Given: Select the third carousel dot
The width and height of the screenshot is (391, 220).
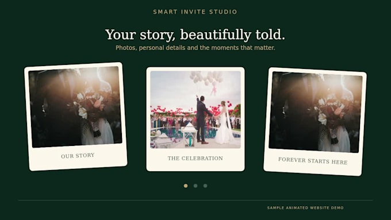Looking at the screenshot, I should 205,186.
